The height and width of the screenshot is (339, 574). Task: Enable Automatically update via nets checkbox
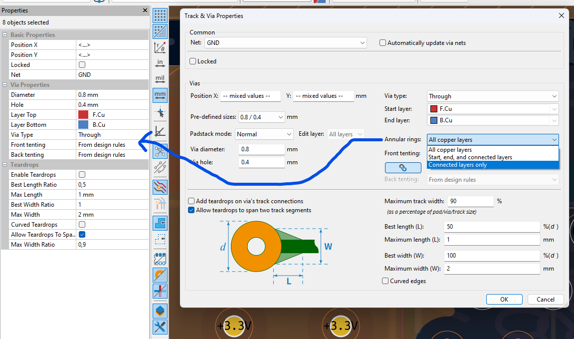[x=383, y=43]
